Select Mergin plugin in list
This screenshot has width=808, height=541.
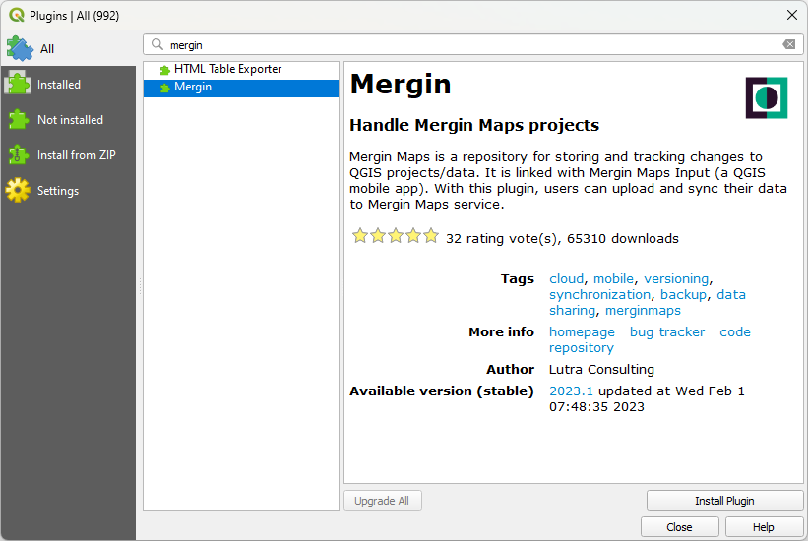[193, 88]
